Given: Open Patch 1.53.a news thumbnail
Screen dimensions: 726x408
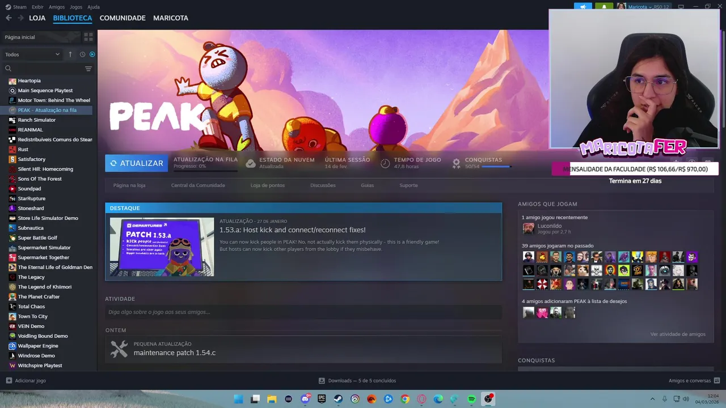Looking at the screenshot, I should (x=162, y=247).
